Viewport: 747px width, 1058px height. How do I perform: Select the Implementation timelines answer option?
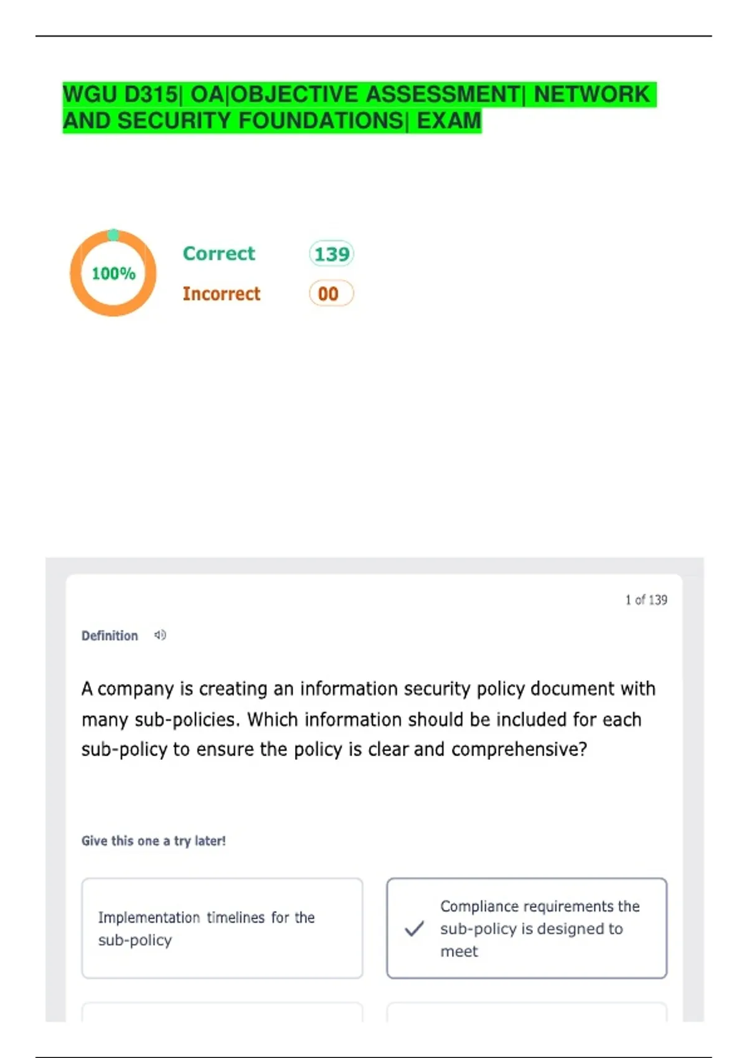[222, 928]
